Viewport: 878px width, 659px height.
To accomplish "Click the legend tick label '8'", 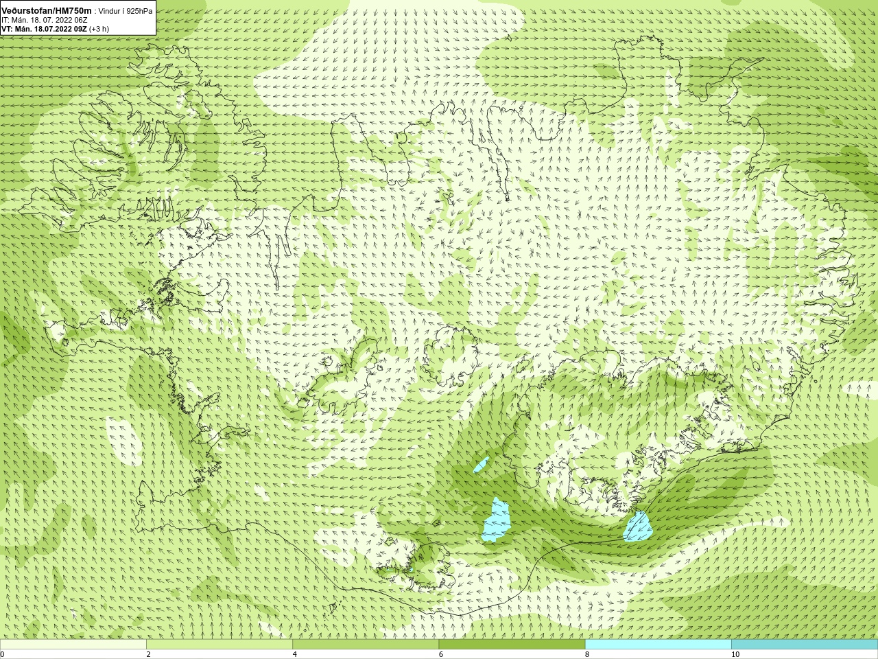I will pyautogui.click(x=586, y=654).
